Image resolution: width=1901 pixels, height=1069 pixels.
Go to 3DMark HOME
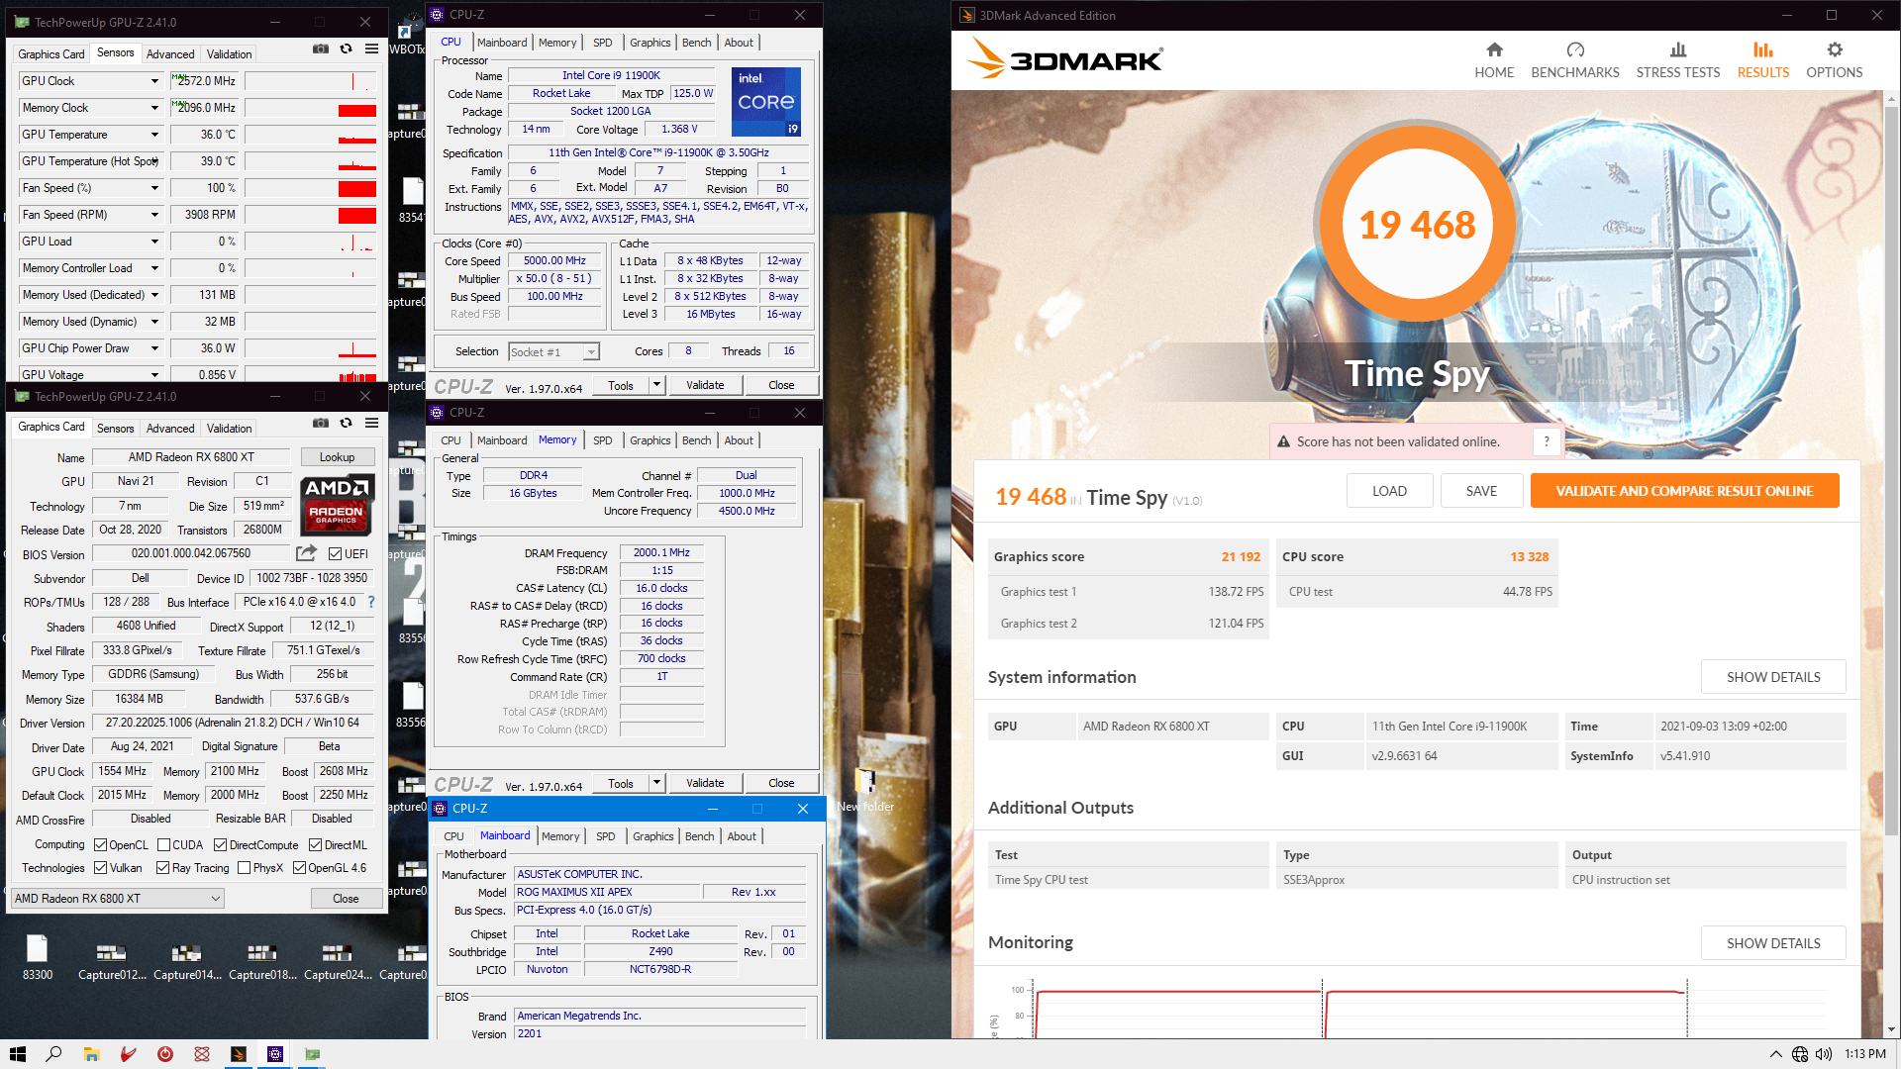click(x=1494, y=60)
